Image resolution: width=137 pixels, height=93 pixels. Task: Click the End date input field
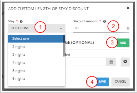(x=86, y=62)
